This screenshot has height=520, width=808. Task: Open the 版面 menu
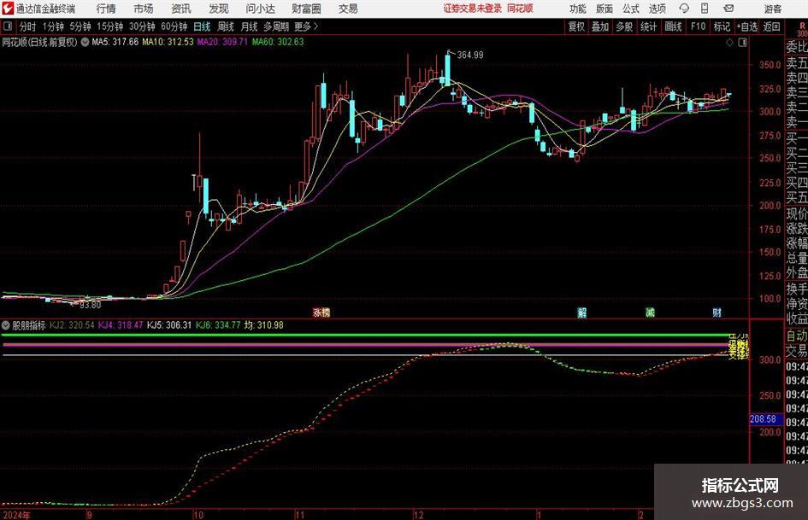tap(604, 9)
